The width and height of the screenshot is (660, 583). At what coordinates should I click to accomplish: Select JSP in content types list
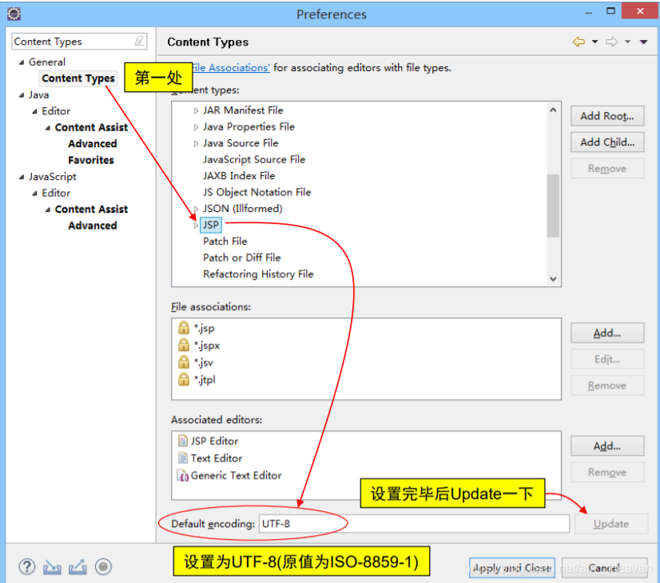(211, 225)
